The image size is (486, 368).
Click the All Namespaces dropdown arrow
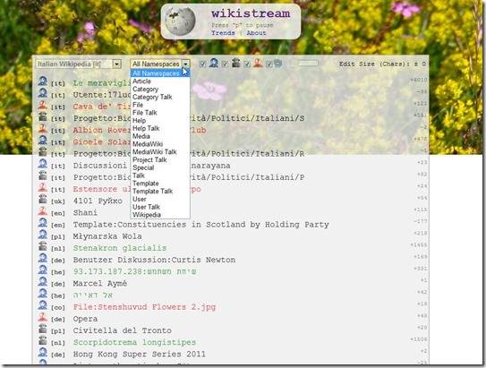(185, 64)
